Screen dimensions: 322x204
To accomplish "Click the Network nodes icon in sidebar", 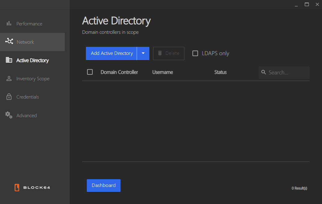I will tap(9, 41).
